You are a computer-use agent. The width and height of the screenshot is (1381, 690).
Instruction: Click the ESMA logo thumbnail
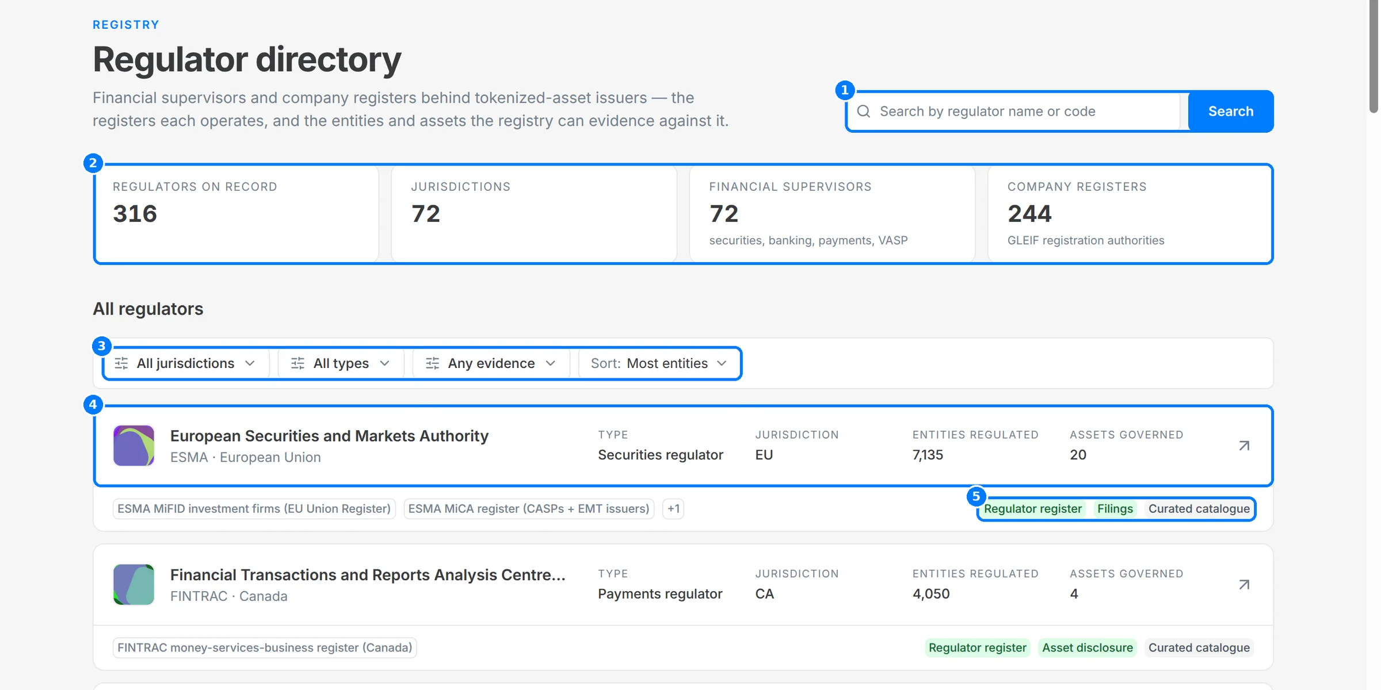(133, 446)
